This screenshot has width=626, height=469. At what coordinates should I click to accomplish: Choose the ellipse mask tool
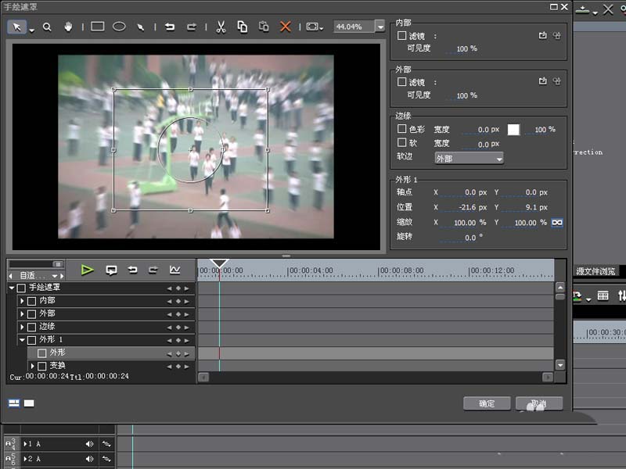point(119,27)
